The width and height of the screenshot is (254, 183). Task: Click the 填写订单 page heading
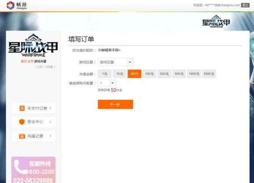tap(81, 39)
